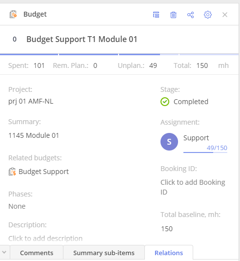Change the Completed stage value
The height and width of the screenshot is (261, 240).
coord(191,102)
